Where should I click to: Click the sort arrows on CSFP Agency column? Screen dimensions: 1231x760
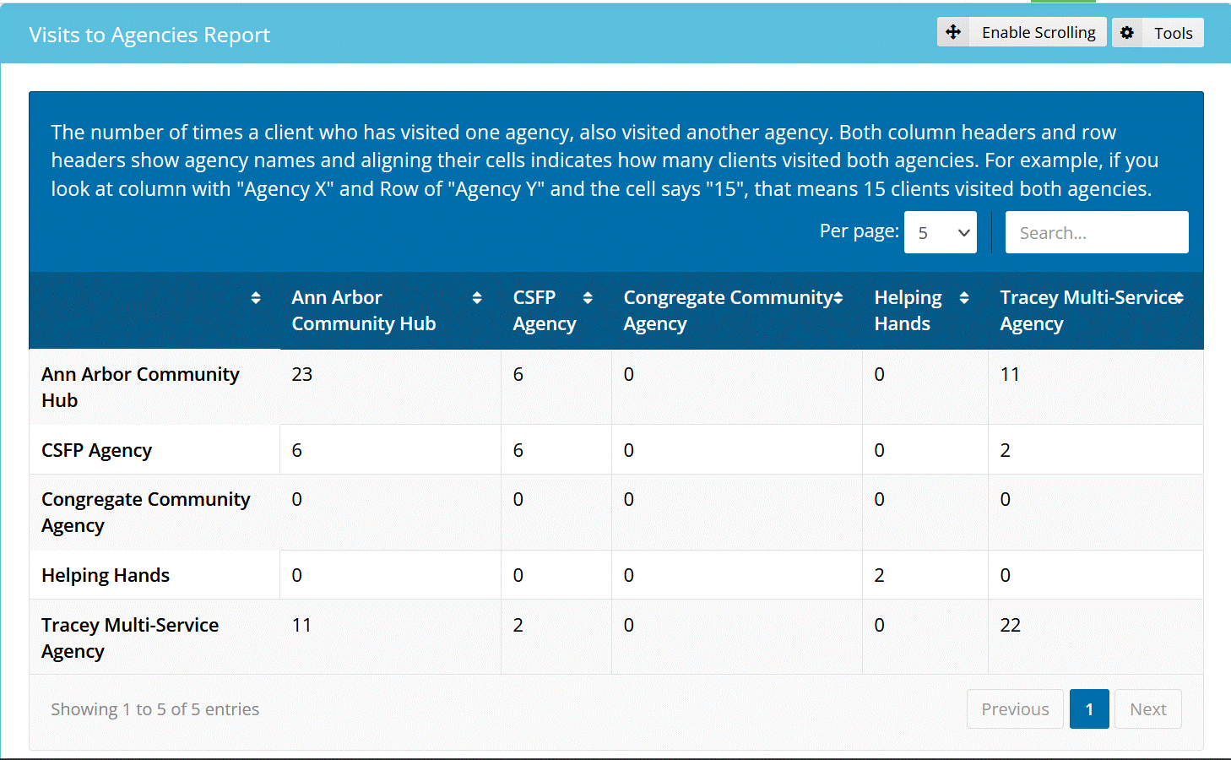(588, 297)
